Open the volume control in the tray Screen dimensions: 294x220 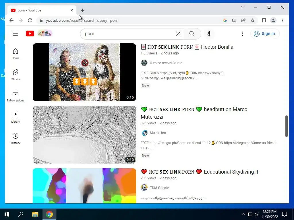coord(257,214)
